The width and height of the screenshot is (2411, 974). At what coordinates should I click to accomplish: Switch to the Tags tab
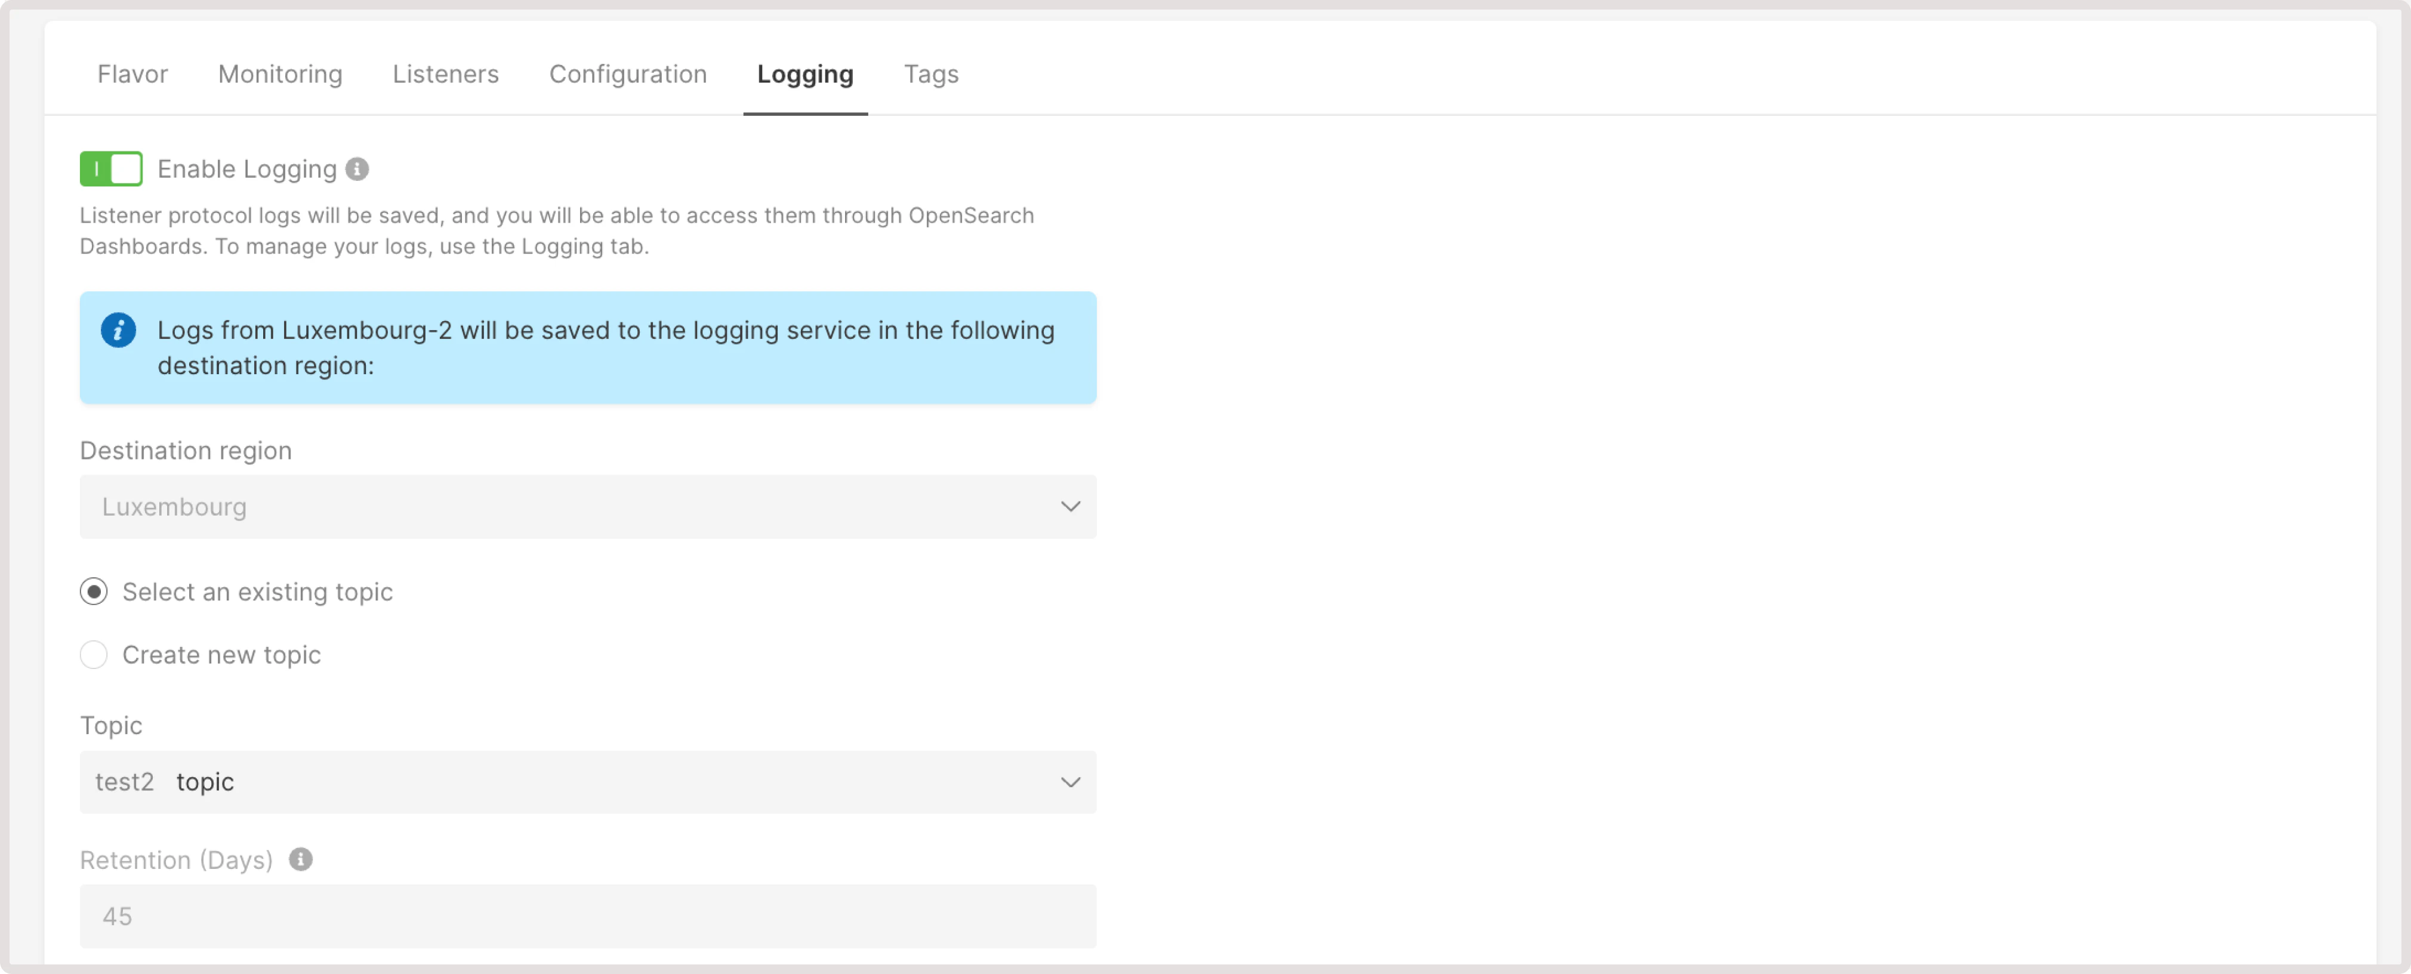tap(930, 74)
